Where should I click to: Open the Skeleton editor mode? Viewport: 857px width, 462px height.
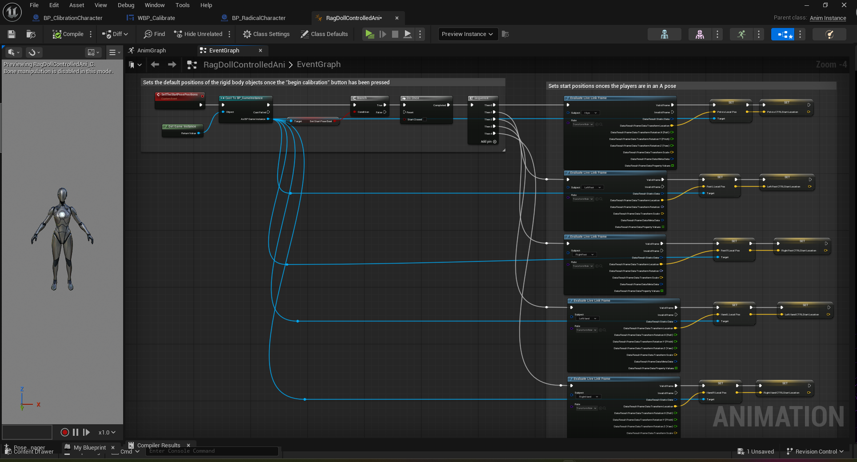(664, 34)
